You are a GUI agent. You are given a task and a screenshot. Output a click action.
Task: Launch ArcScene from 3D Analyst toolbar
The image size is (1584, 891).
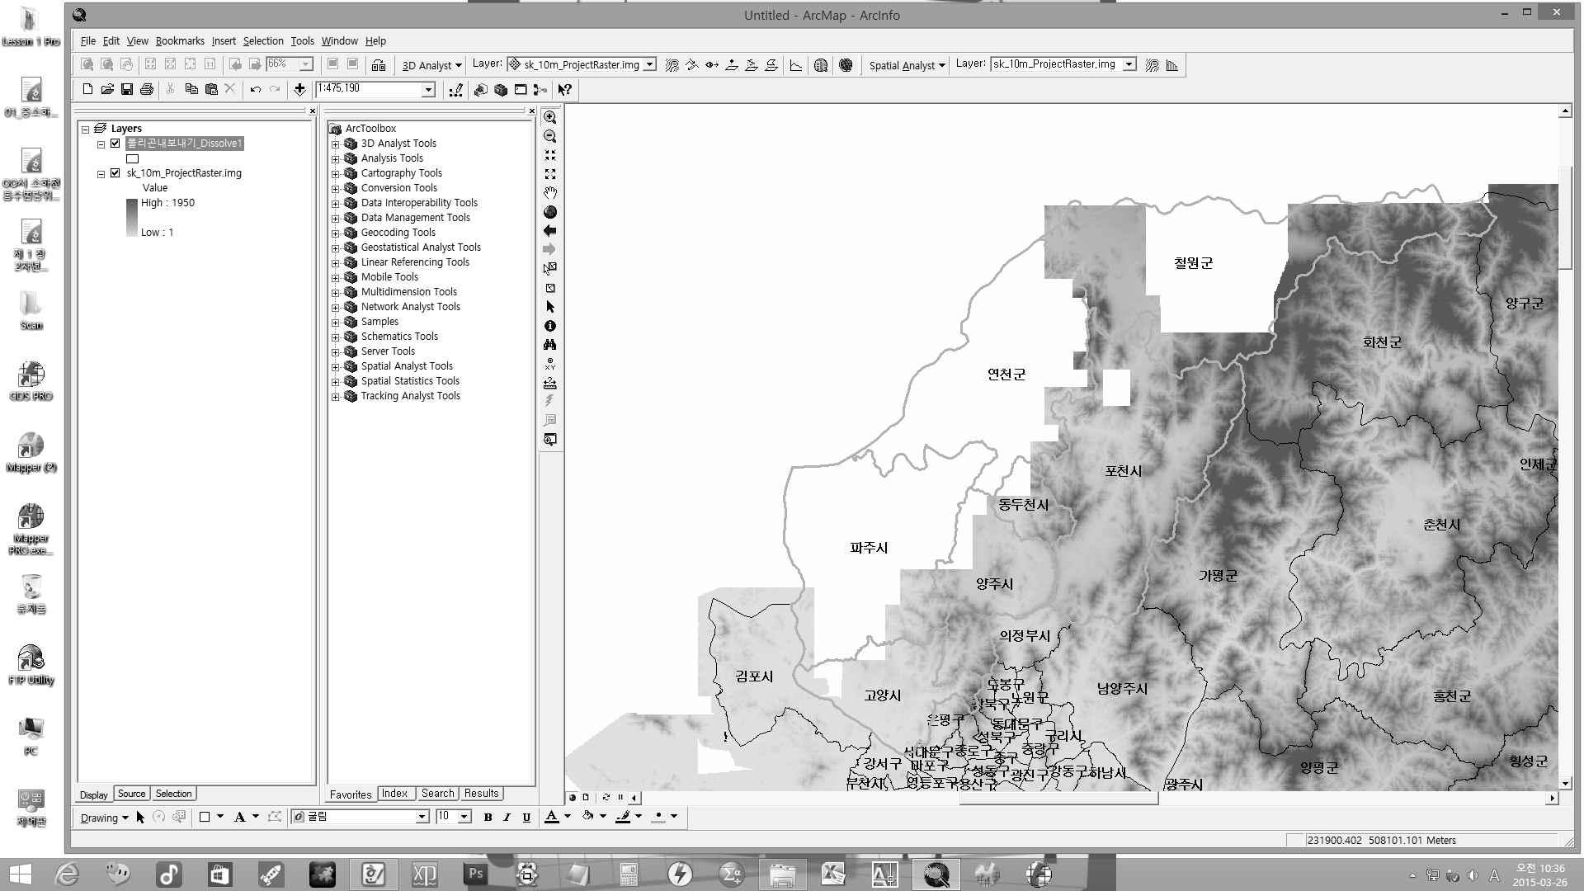pyautogui.click(x=821, y=64)
